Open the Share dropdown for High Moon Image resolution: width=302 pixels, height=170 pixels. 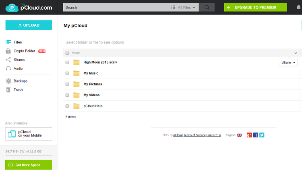click(x=288, y=62)
